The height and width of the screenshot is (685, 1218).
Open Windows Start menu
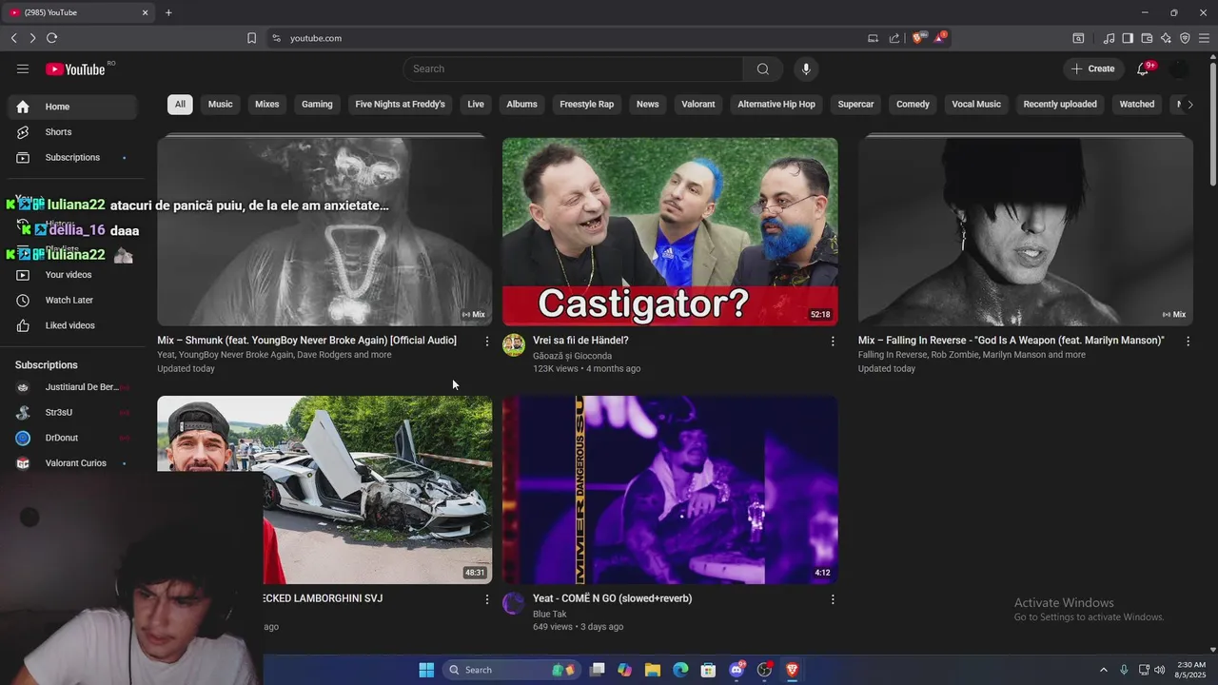[x=426, y=670]
